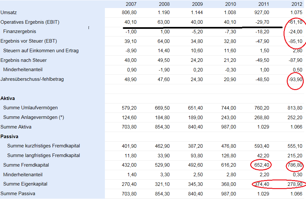
Task: Click EBIT 2008 value 63,00
Action: tap(164, 22)
